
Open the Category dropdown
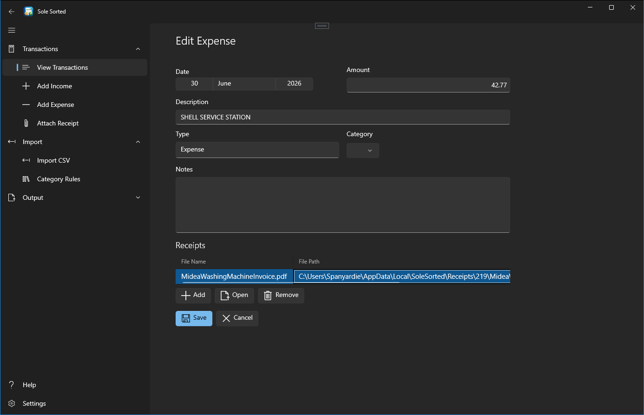tap(363, 150)
